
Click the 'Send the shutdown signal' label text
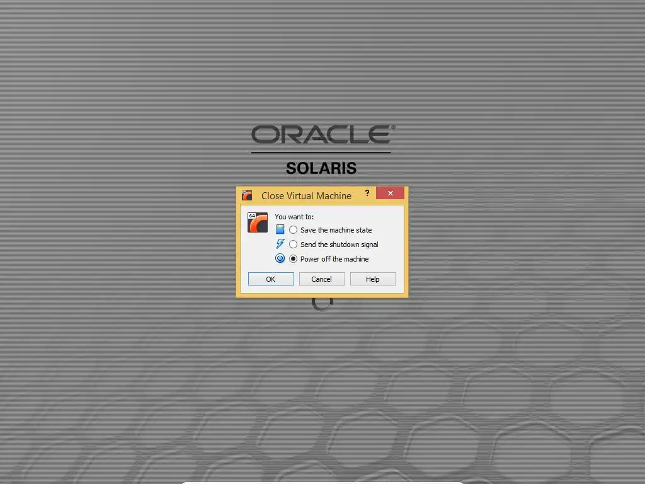tap(339, 244)
